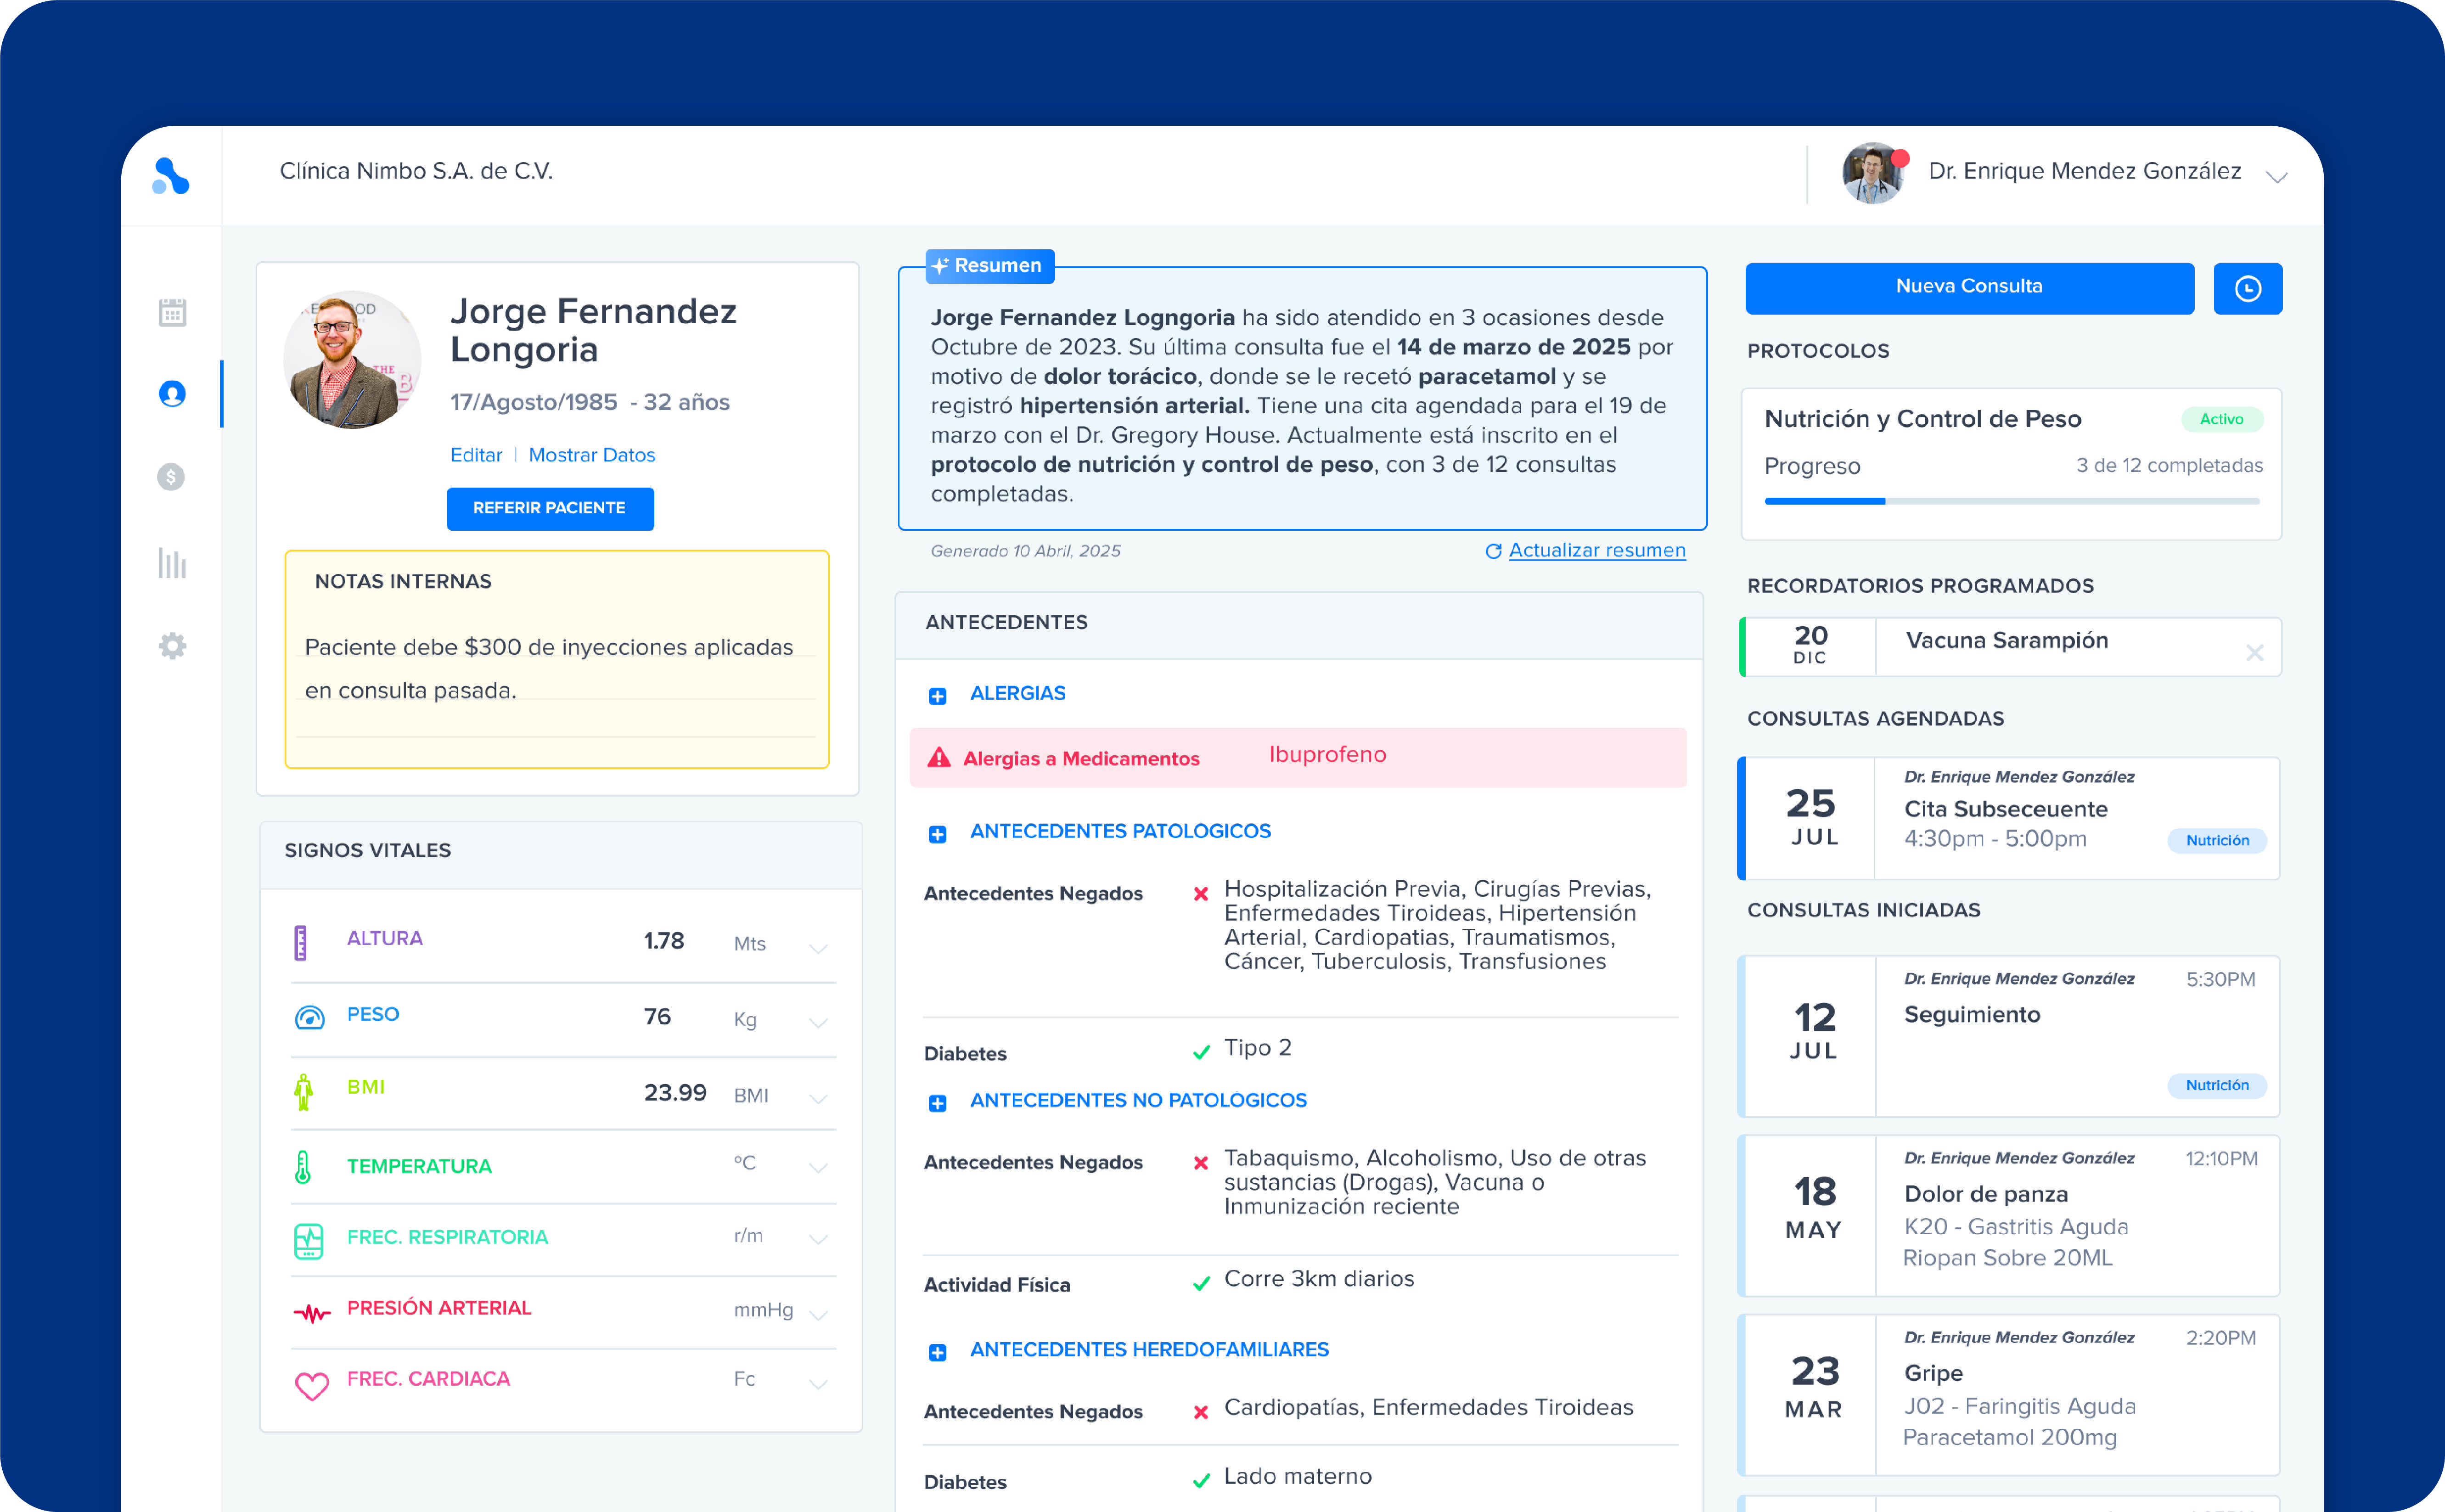Click the Nimbo logo icon
Viewport: 2445px width, 1512px height.
click(171, 176)
